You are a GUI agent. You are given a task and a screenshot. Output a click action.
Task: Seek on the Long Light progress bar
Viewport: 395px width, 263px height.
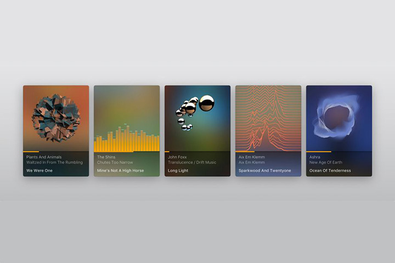198,152
